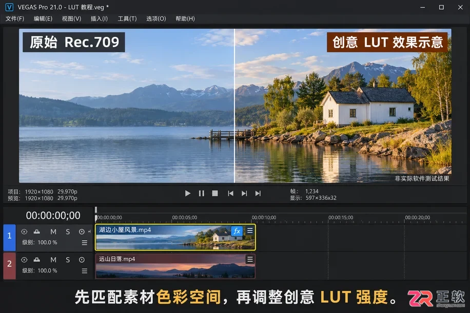This screenshot has width=470, height=313.
Task: Stop the preview playback
Action: tap(215, 193)
